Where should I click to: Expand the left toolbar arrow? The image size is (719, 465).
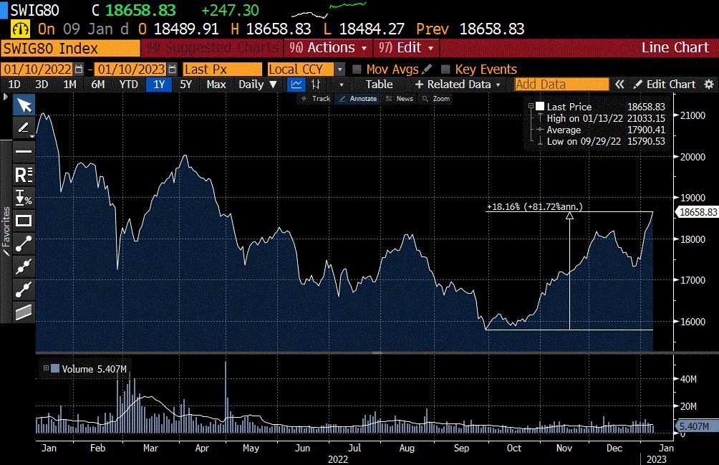click(x=6, y=97)
